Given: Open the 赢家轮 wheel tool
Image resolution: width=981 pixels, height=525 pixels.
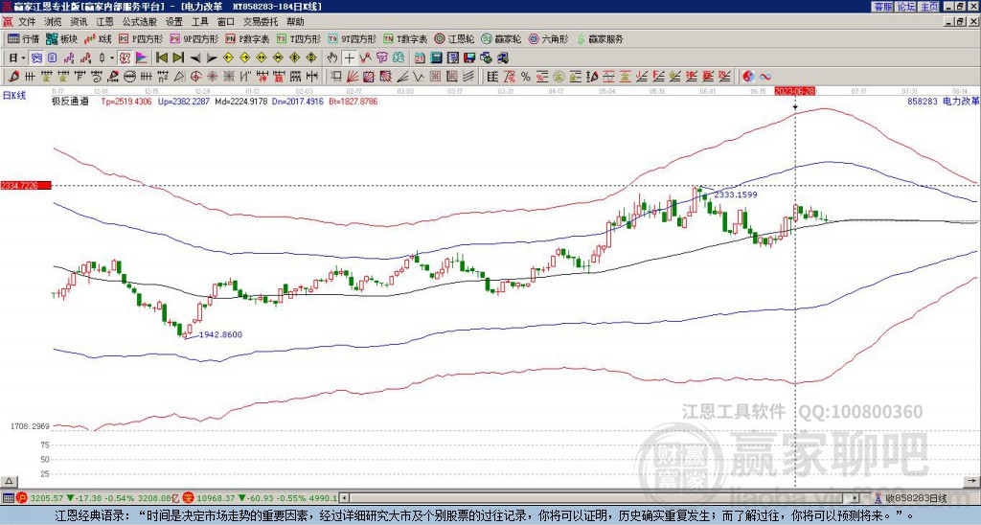Looking at the screenshot, I should (501, 38).
